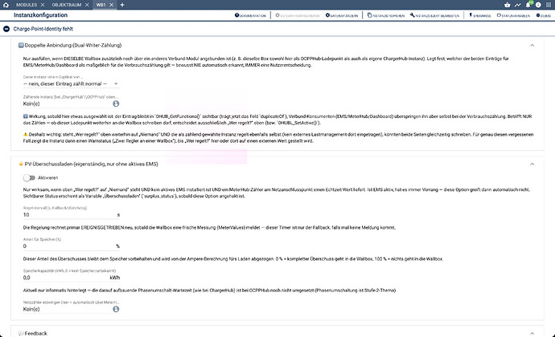Open the info icon in top bar
The width and height of the screenshot is (555, 337).
[538, 5]
